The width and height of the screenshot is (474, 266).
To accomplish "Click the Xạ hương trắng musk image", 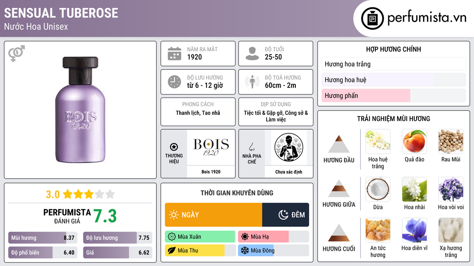I will [451, 230].
